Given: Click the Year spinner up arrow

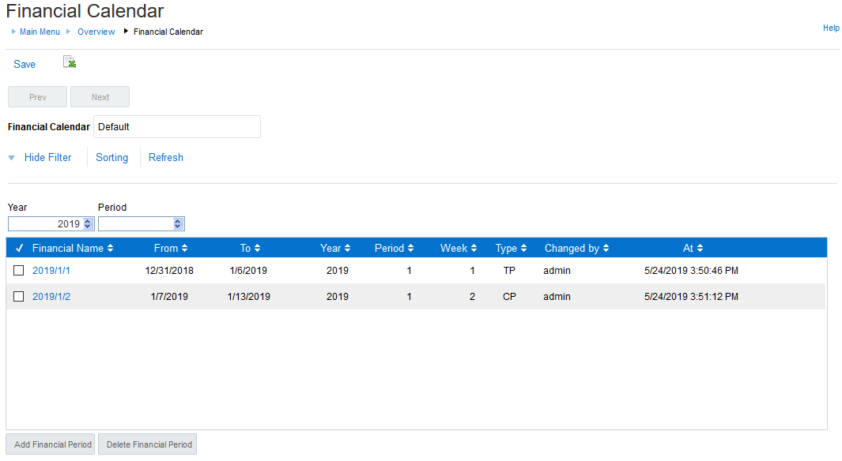Looking at the screenshot, I should pos(88,220).
